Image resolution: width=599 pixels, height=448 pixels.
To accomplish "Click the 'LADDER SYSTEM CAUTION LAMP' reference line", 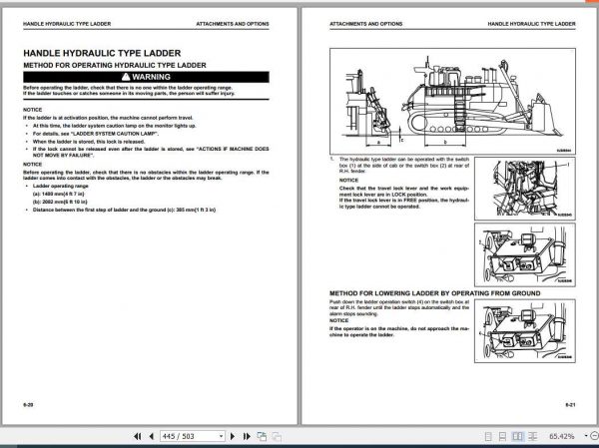I will point(96,134).
